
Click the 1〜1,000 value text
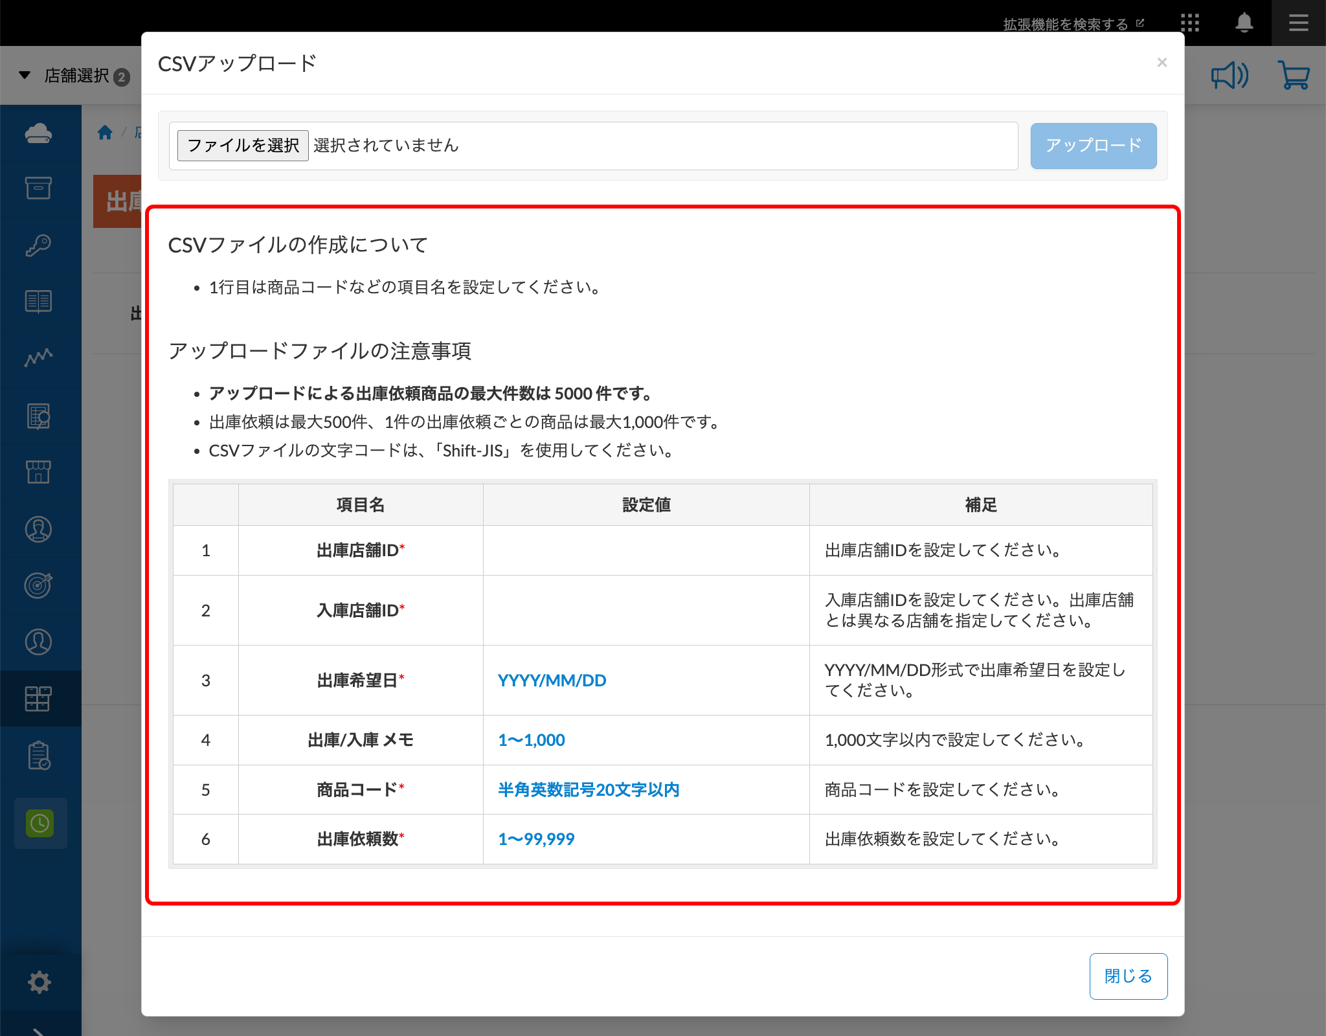[531, 740]
